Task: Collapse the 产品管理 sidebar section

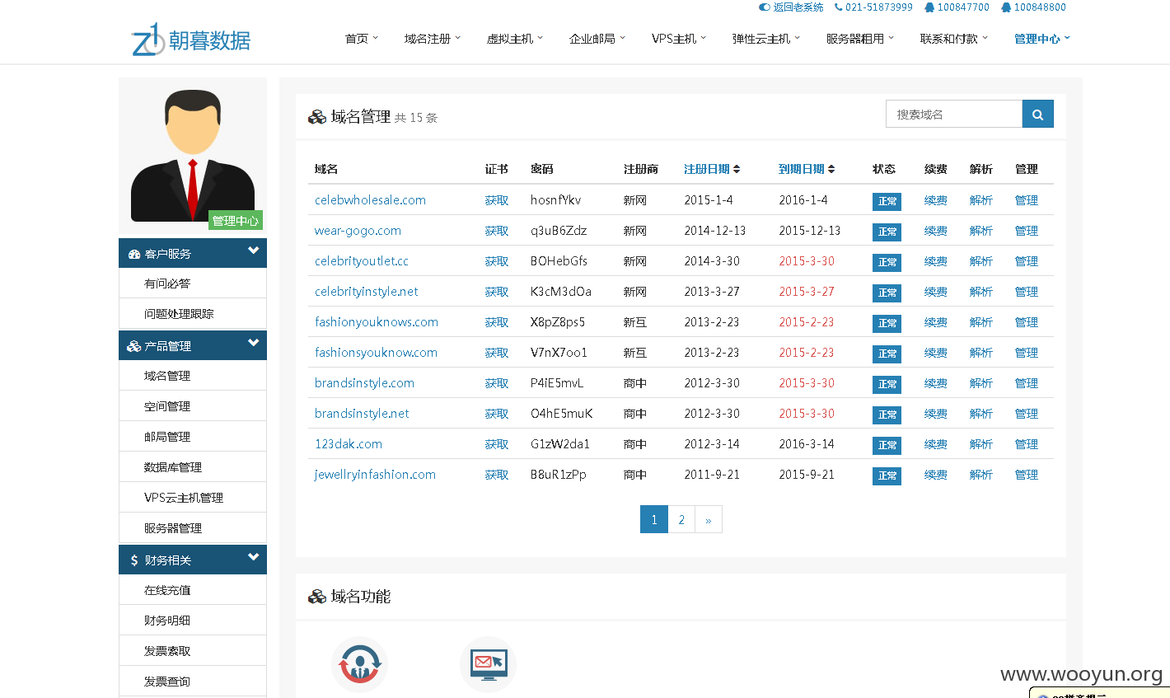Action: click(x=254, y=343)
